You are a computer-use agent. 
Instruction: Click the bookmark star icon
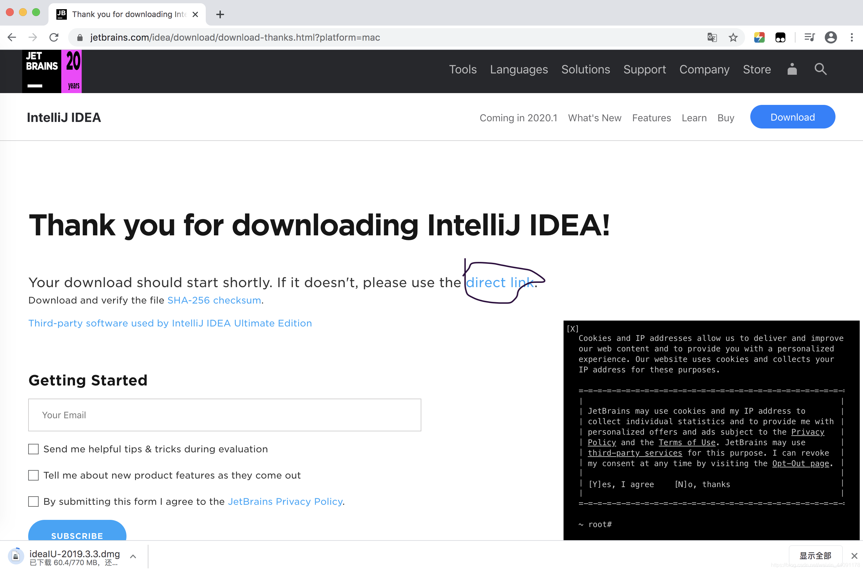tap(733, 37)
